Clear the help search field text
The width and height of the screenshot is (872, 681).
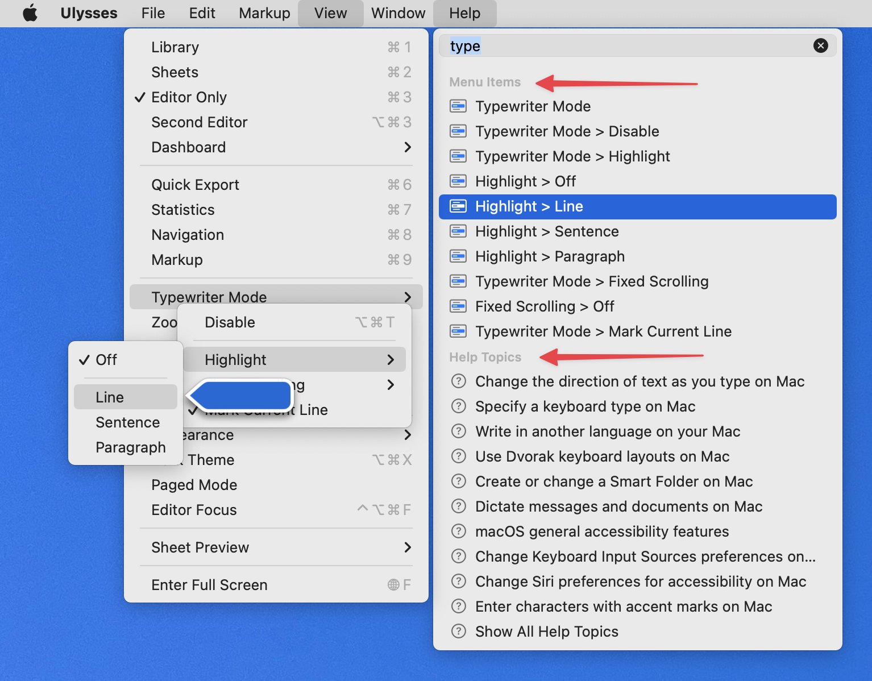coord(820,45)
